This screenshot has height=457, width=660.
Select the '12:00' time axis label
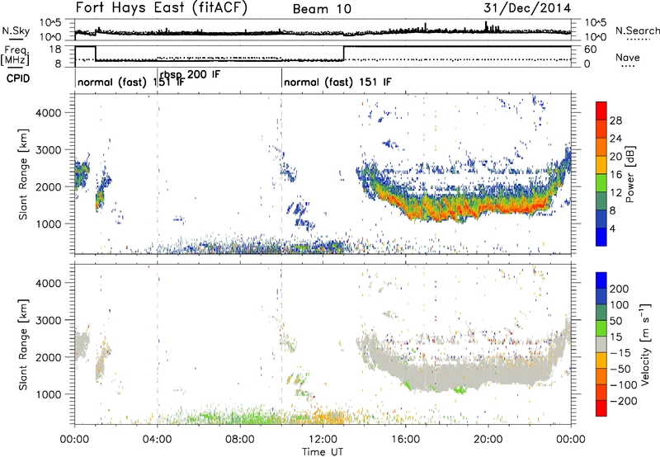(x=323, y=440)
